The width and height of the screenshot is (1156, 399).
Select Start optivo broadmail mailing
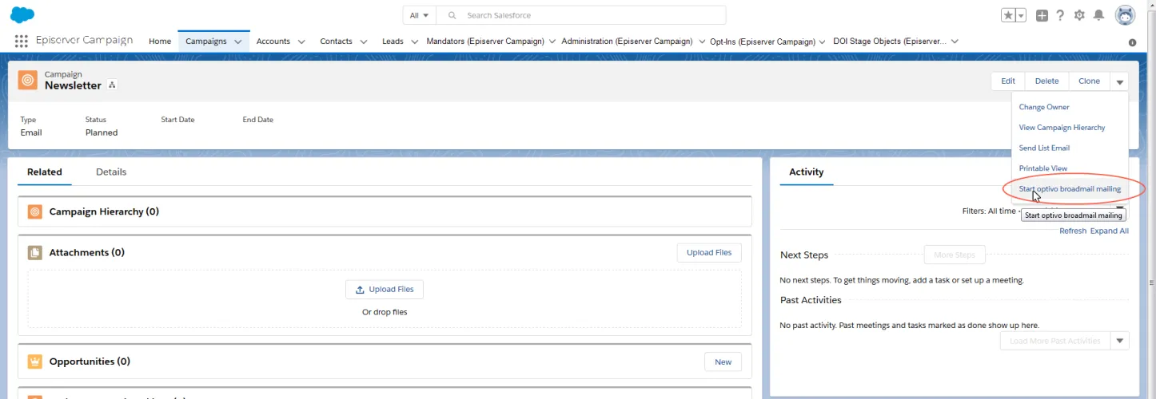point(1070,189)
